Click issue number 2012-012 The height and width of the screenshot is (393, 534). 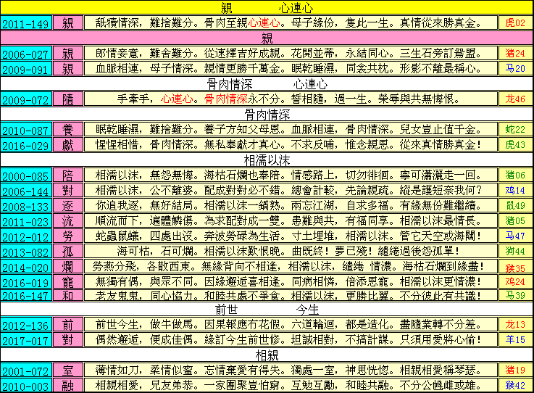click(26, 236)
